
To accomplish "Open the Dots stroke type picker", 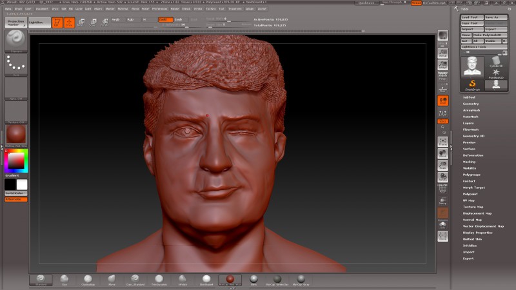I will pos(15,65).
